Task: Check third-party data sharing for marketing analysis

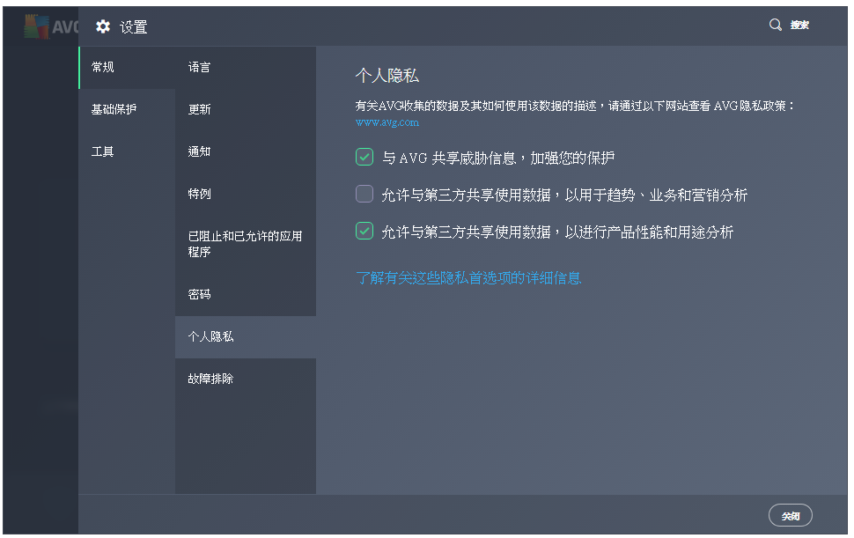Action: 364,193
